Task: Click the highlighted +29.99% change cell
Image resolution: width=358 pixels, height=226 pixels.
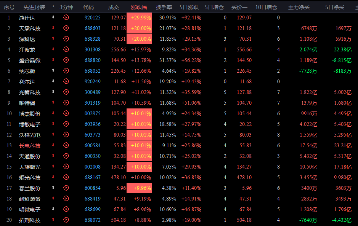Action: [x=139, y=18]
